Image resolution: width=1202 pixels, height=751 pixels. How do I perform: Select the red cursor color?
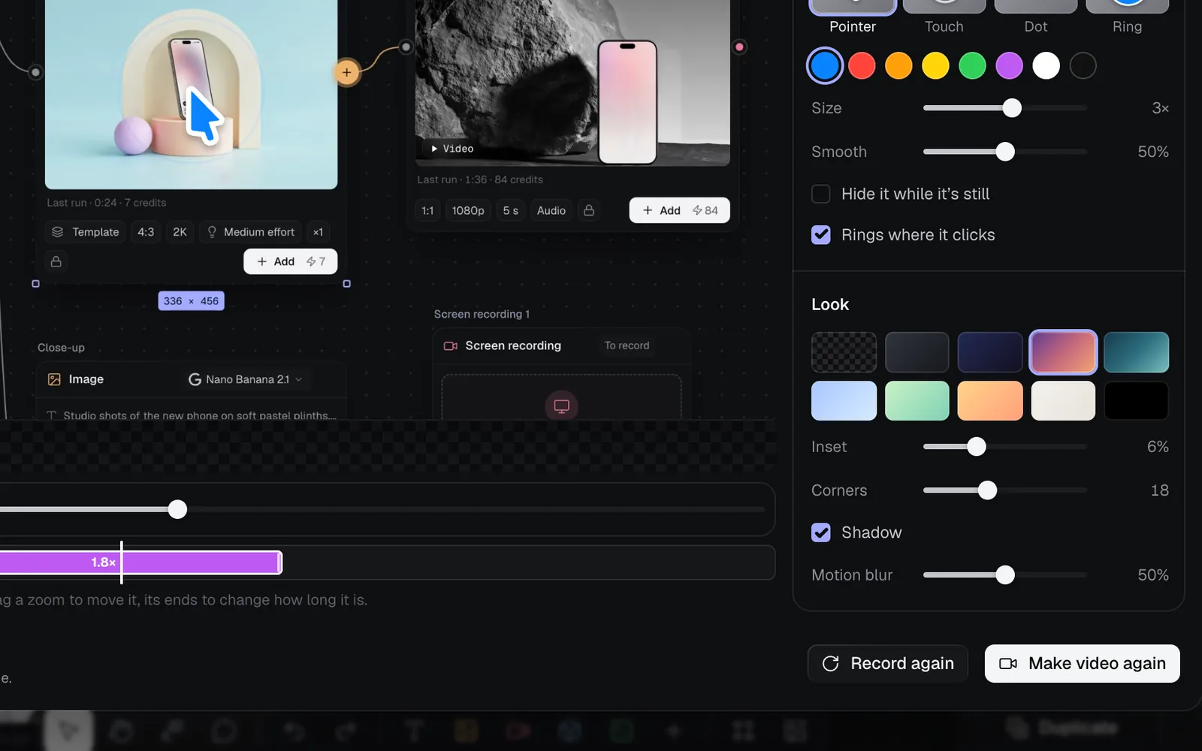click(x=862, y=66)
